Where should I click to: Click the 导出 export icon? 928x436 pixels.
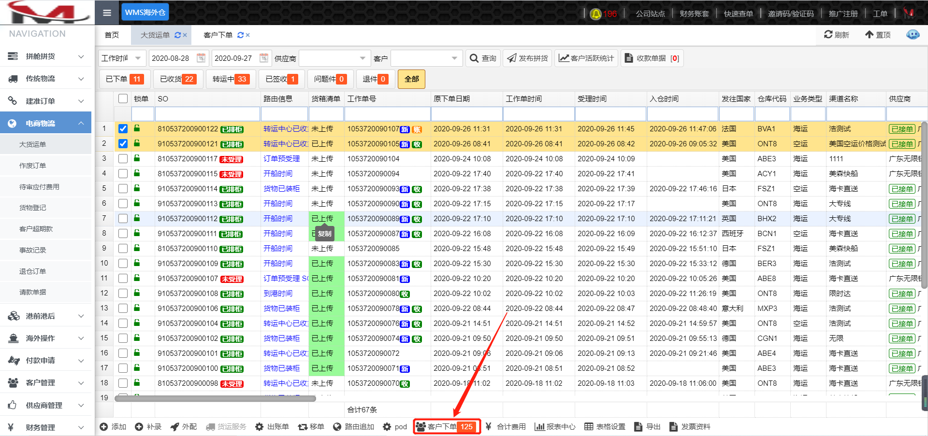tap(638, 427)
